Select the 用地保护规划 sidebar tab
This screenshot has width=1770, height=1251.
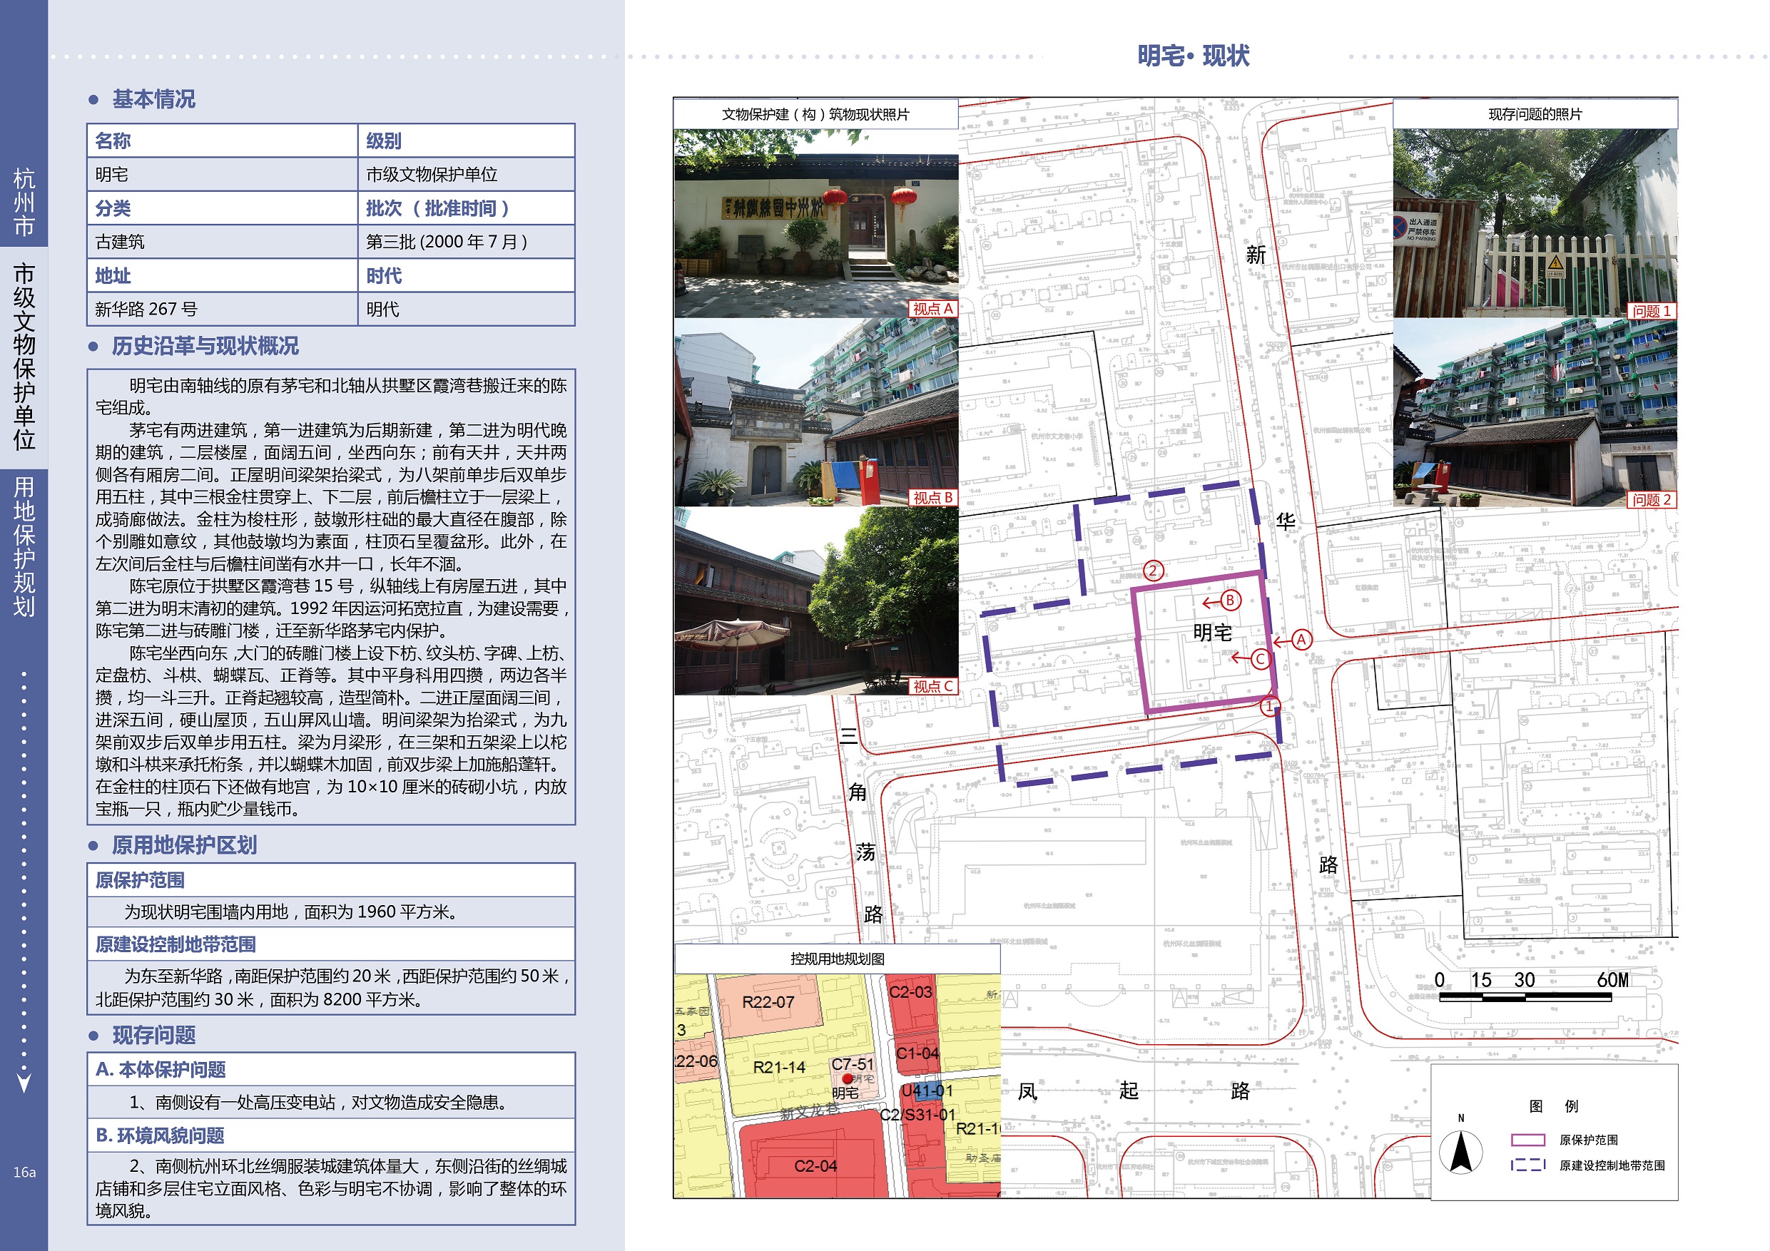24,546
